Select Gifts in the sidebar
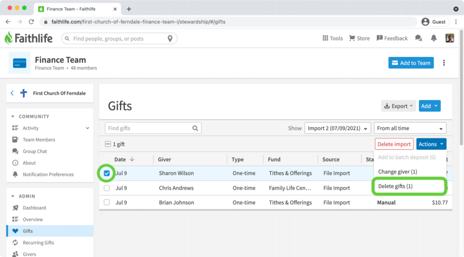 coord(49,231)
